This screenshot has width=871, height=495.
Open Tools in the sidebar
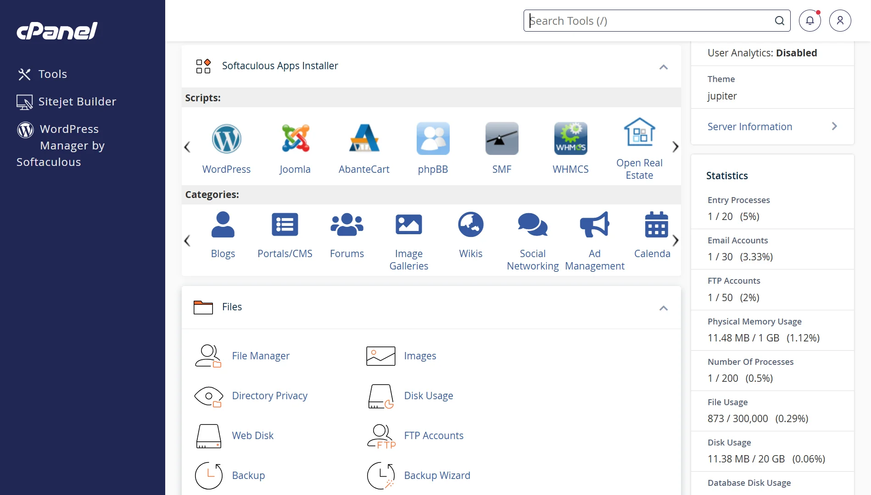coord(42,74)
